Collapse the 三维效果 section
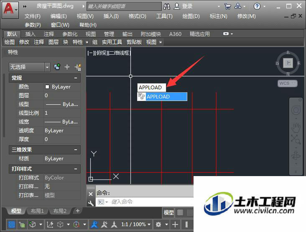 coord(76,150)
